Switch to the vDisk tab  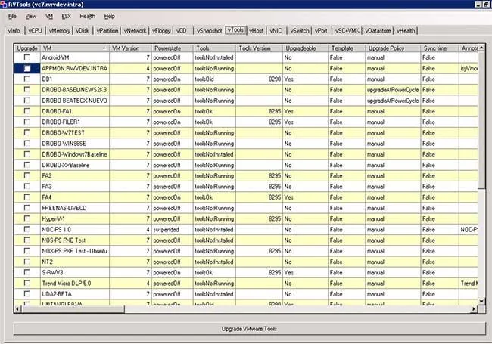pos(83,31)
